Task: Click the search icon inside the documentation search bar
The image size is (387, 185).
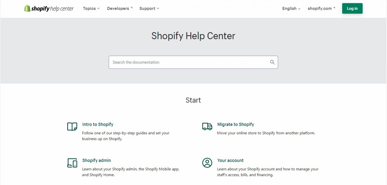Action: point(272,62)
